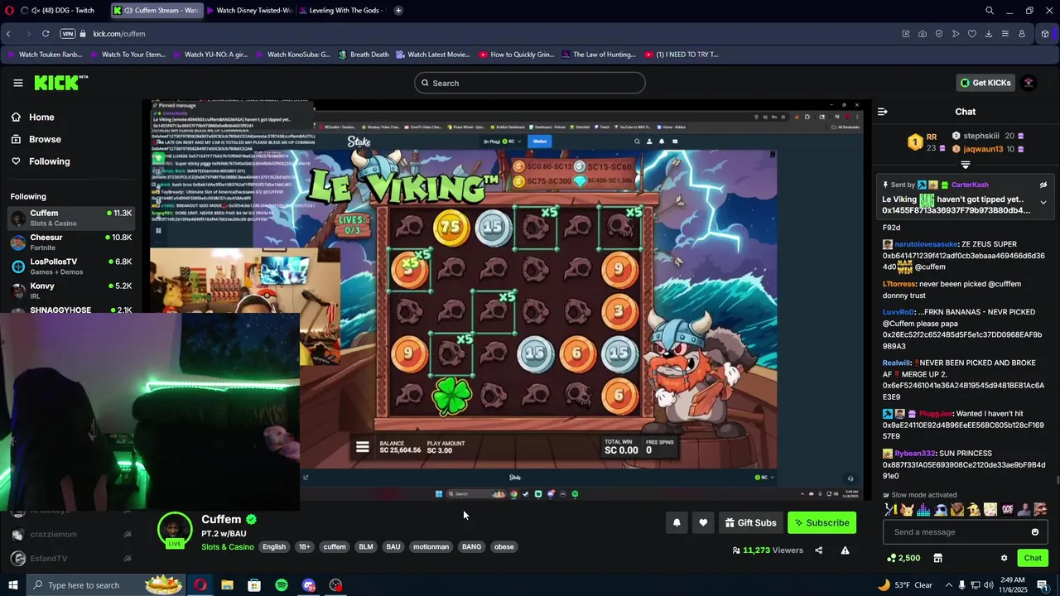This screenshot has height=596, width=1060.
Task: Click the Slots & Casino category link
Action: pos(228,547)
